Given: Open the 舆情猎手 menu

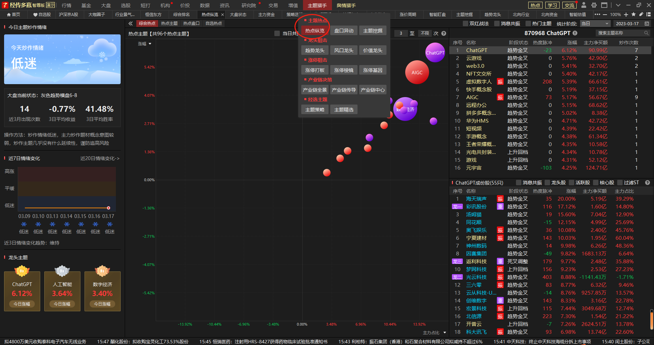Looking at the screenshot, I should [346, 5].
